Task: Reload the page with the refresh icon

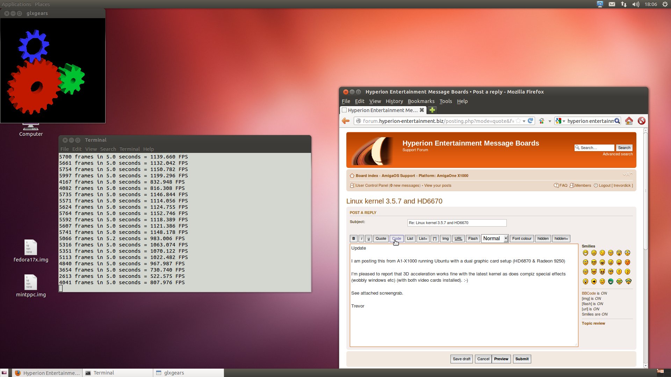Action: pos(531,121)
